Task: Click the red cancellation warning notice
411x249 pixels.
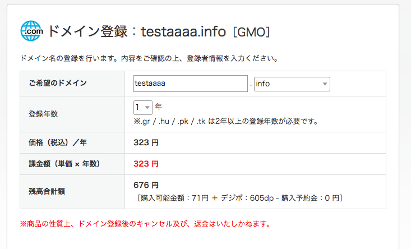Action: coord(145,224)
